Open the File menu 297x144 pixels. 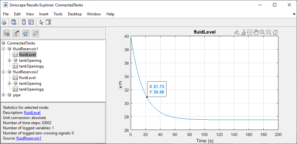click(6, 14)
